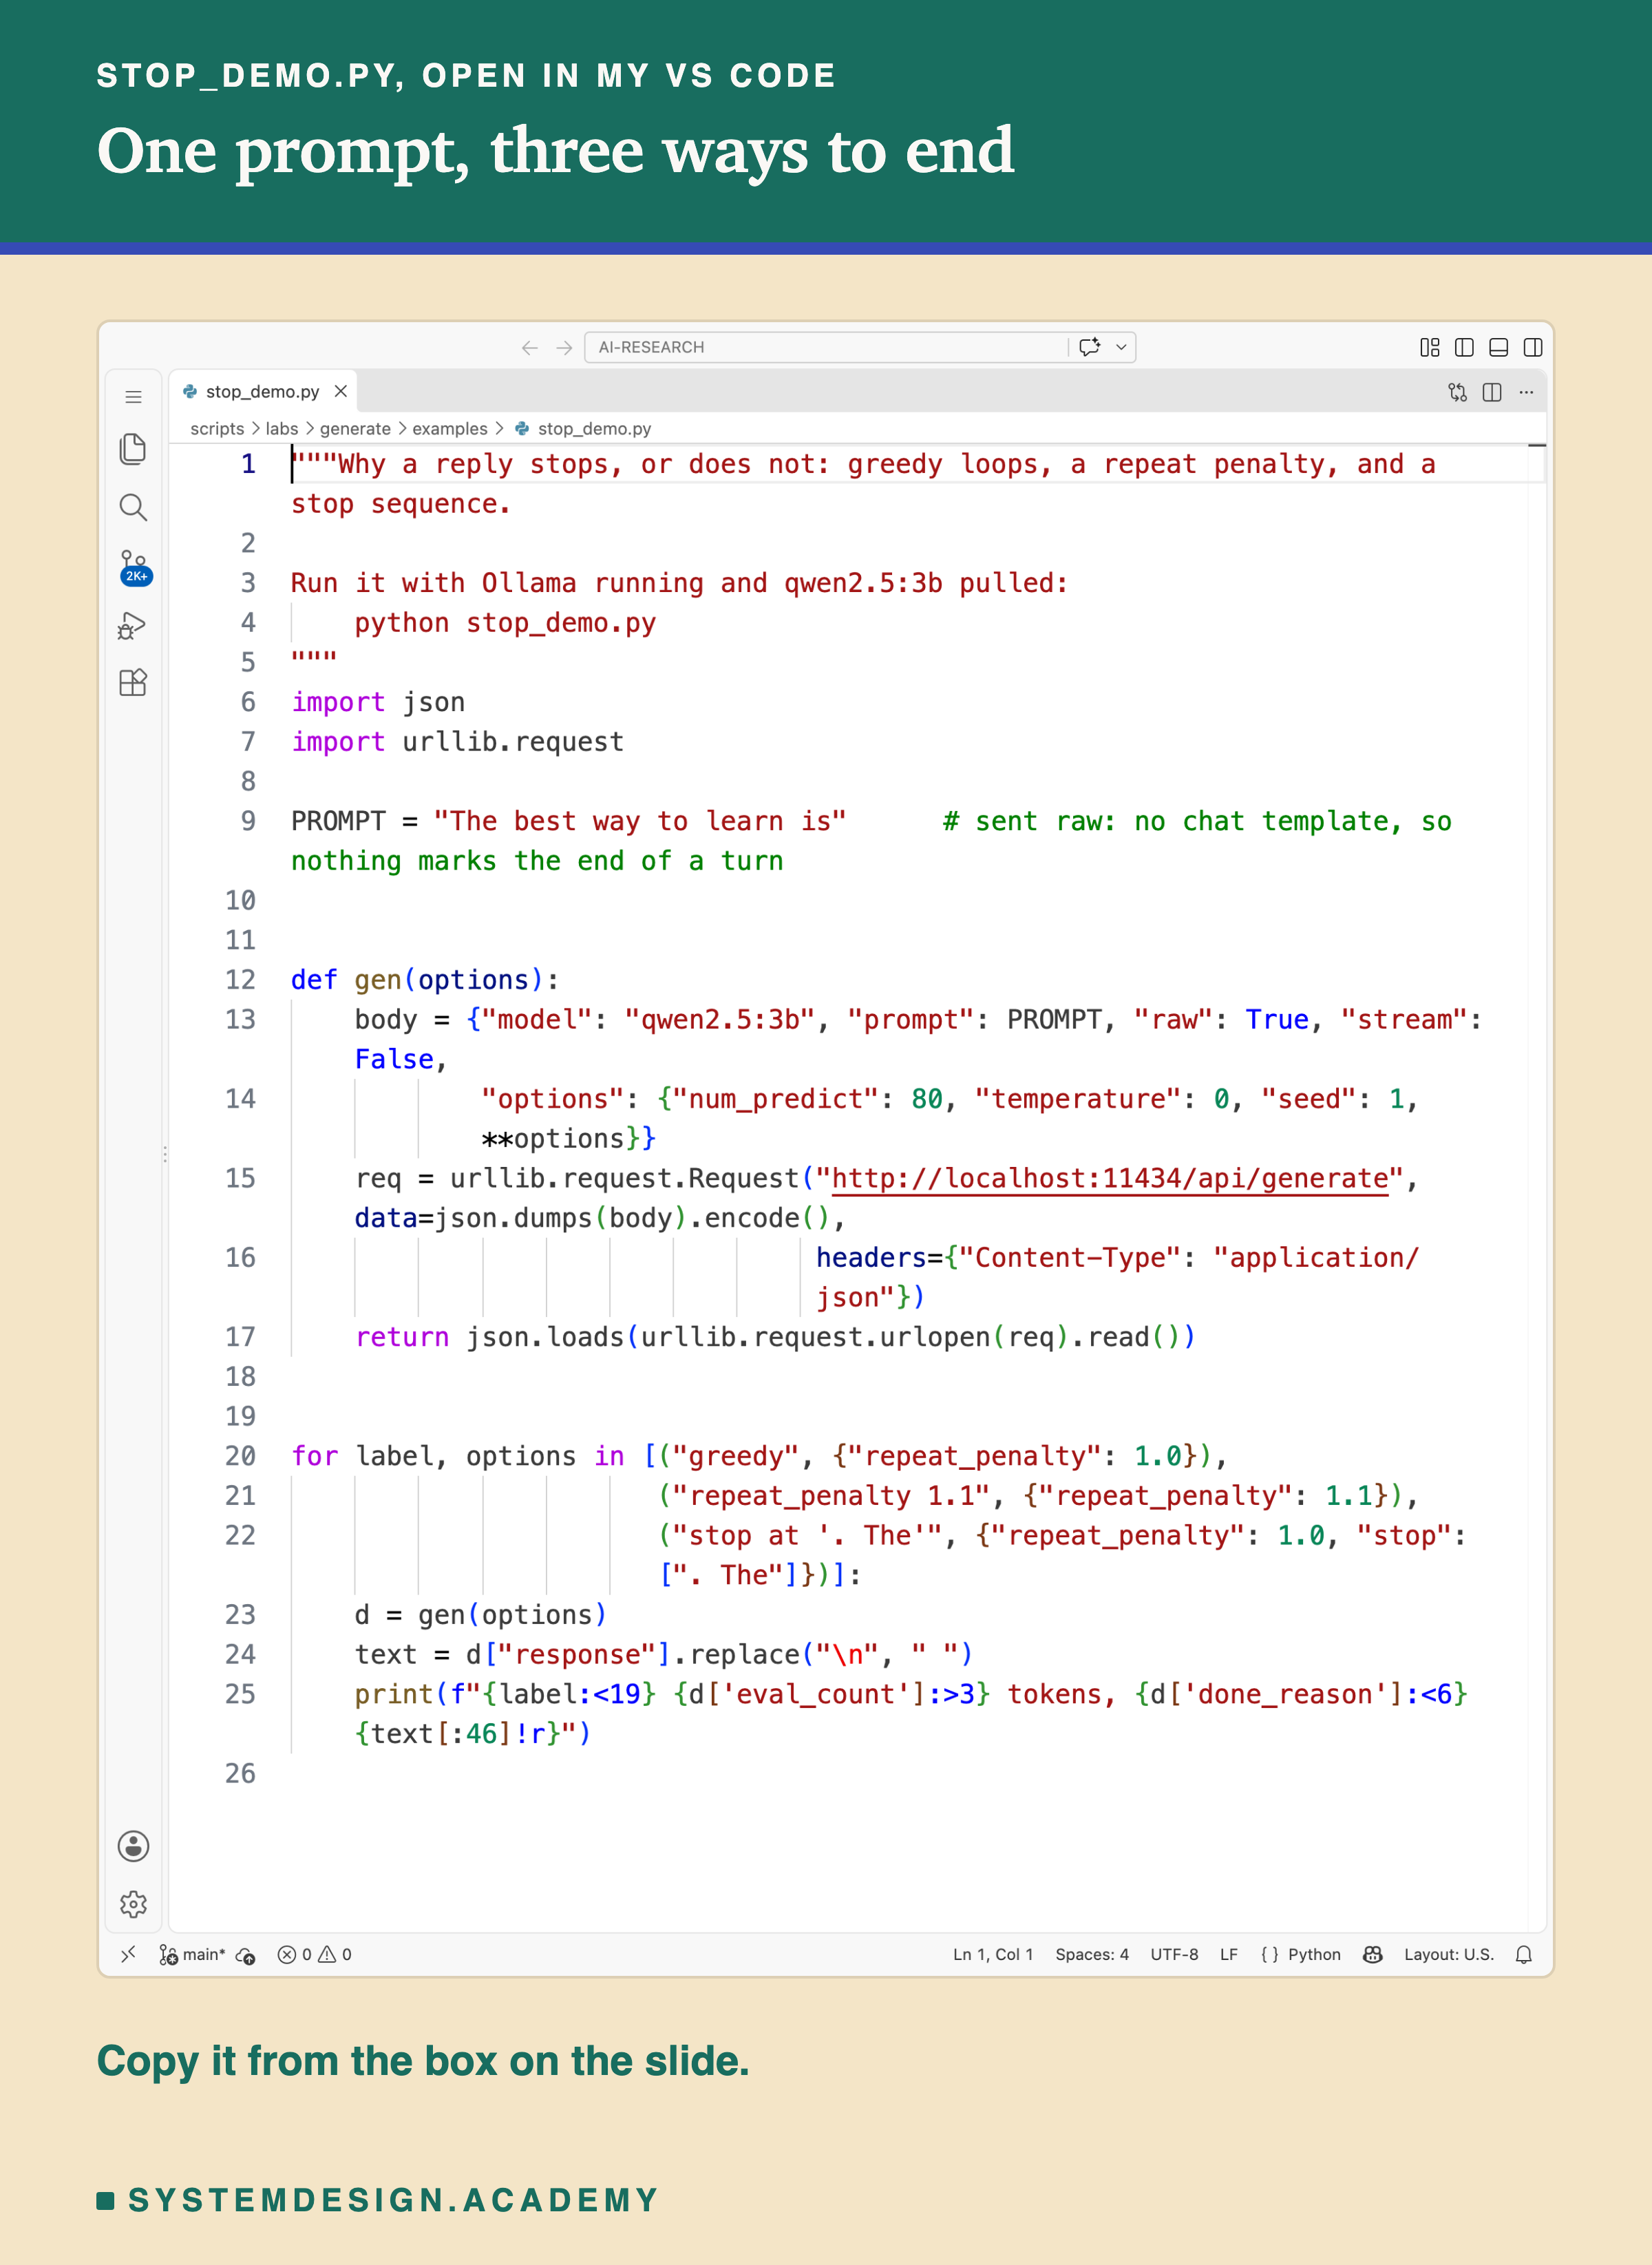The height and width of the screenshot is (2265, 1652).
Task: Click the 'python stop_demo.py' docstring line
Action: 505,623
